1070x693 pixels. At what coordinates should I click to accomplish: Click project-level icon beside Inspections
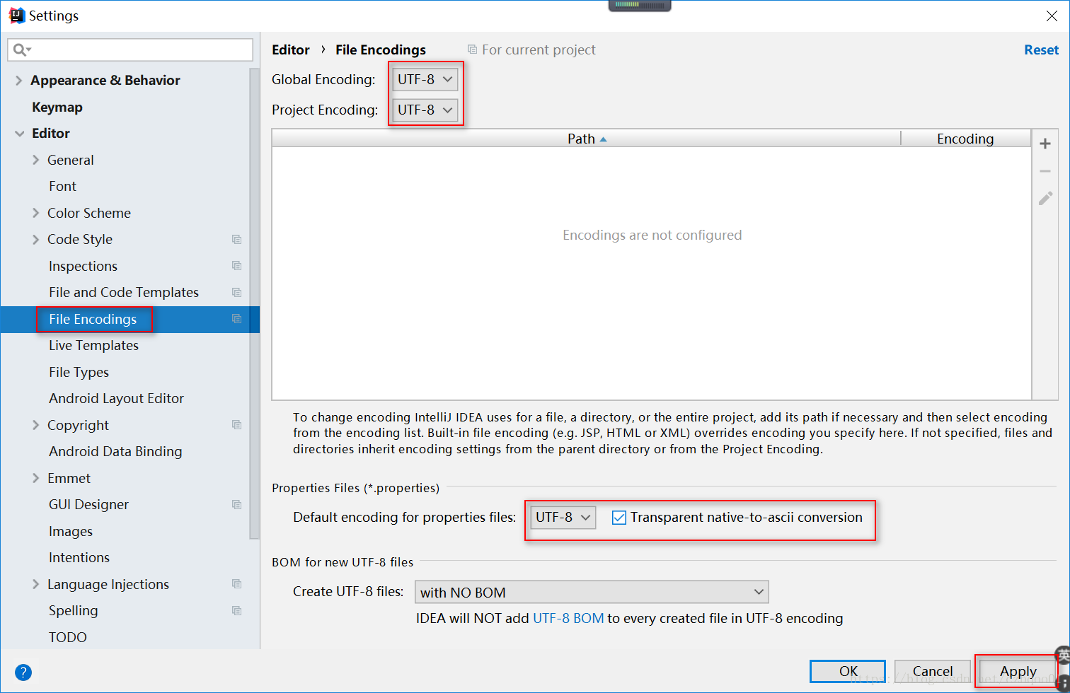click(x=237, y=266)
